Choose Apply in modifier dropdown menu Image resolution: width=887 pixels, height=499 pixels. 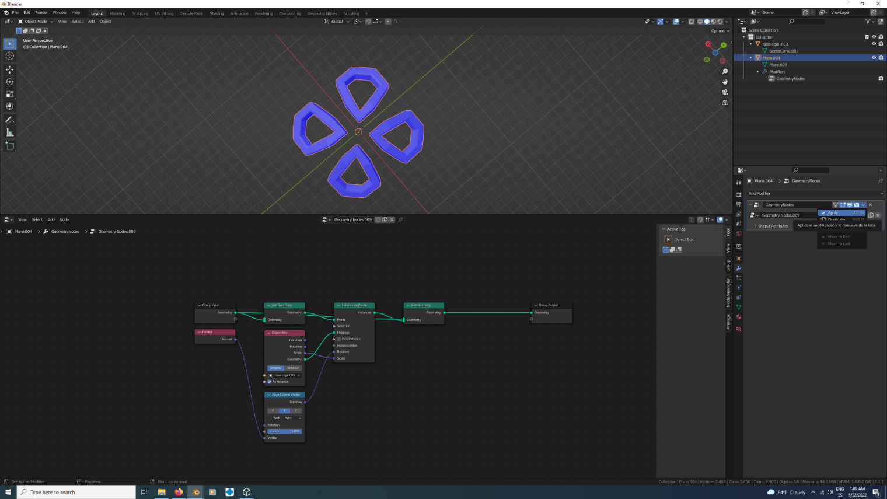click(841, 213)
